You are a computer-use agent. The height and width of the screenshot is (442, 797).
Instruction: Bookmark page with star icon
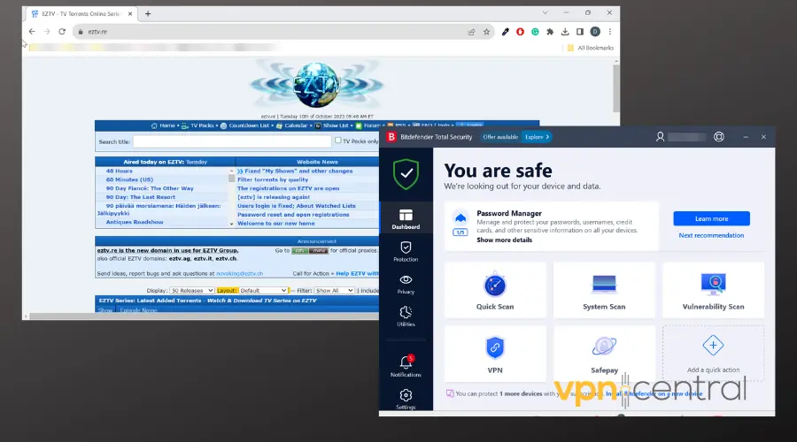(x=486, y=32)
